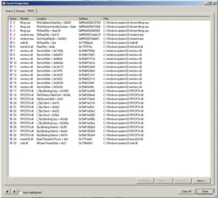Click the Event Properties title bar icon
218x198 pixels.
pos(4,3)
